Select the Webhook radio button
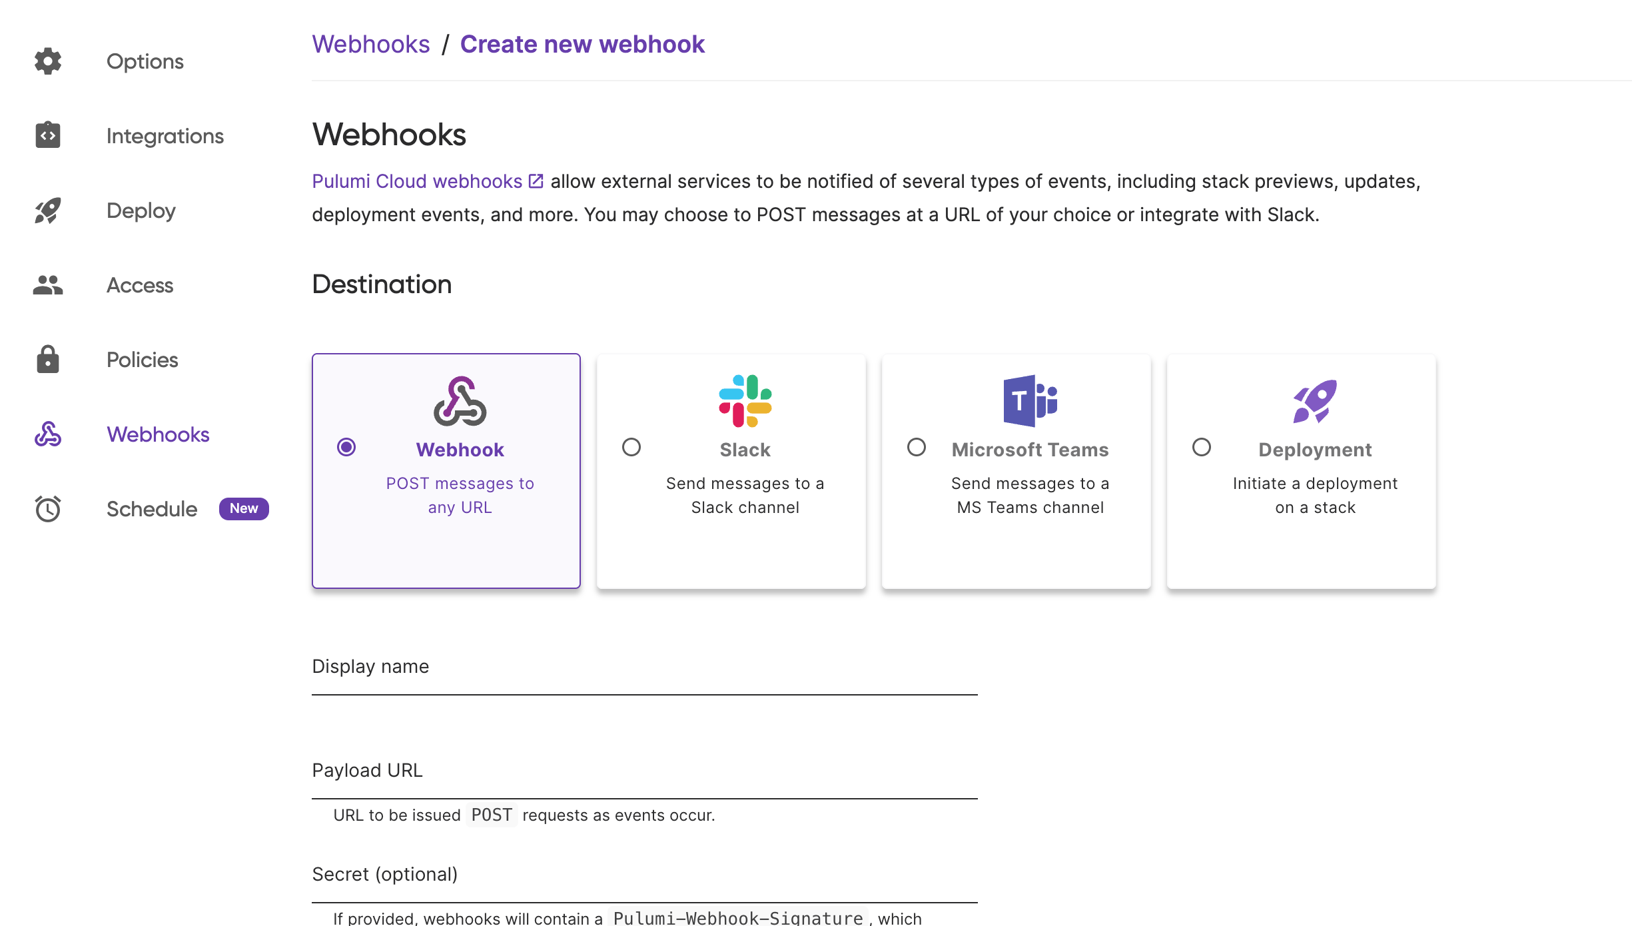The height and width of the screenshot is (926, 1632). tap(346, 447)
